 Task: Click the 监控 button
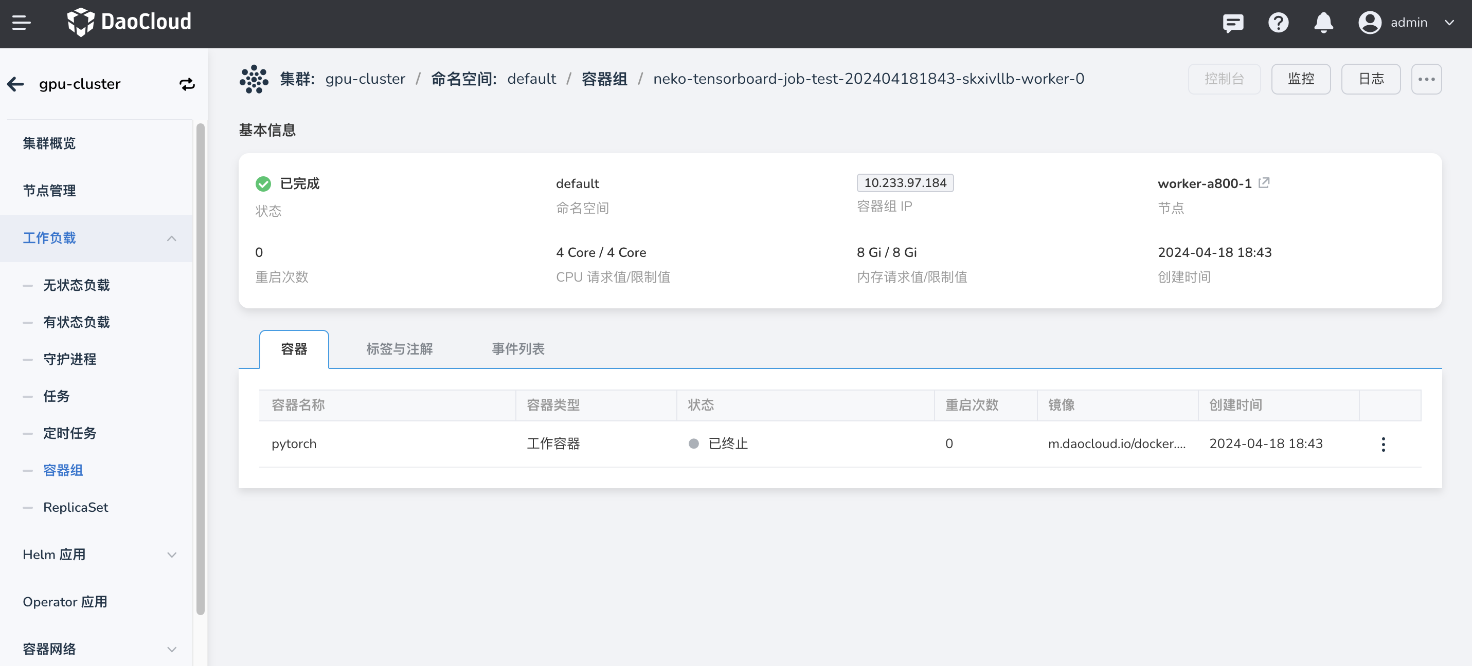click(1301, 79)
